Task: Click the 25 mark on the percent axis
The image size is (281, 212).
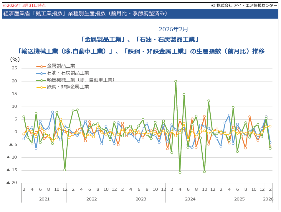Action: pyautogui.click(x=14, y=68)
